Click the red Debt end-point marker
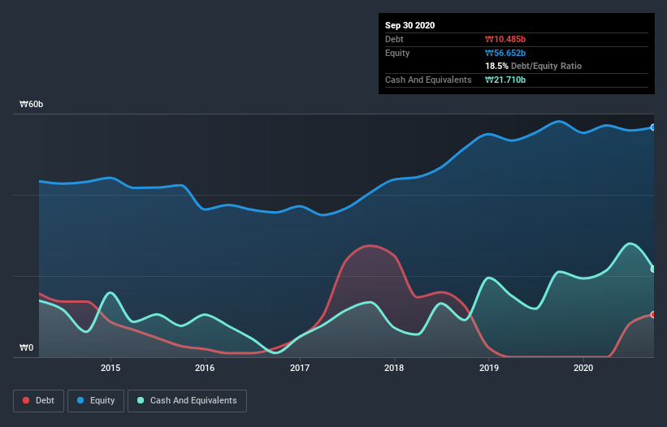Screen dimensions: 667x427 [x=653, y=315]
